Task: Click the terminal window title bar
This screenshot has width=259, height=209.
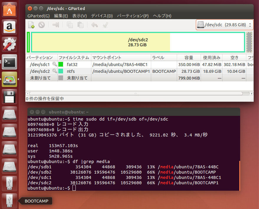Action: click(x=134, y=112)
